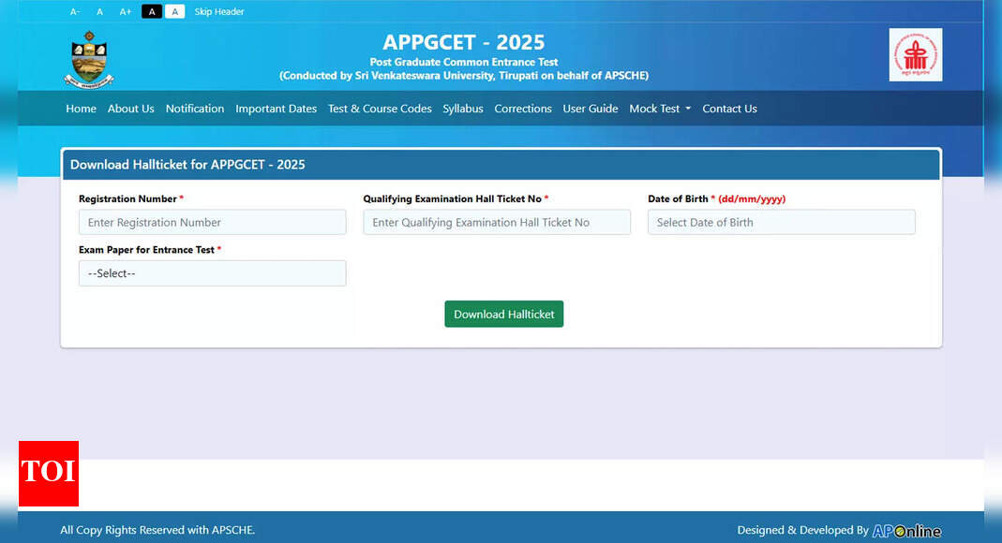Focus the Qualifying Examination Hall Ticket field
1002x543 pixels.
coord(496,223)
